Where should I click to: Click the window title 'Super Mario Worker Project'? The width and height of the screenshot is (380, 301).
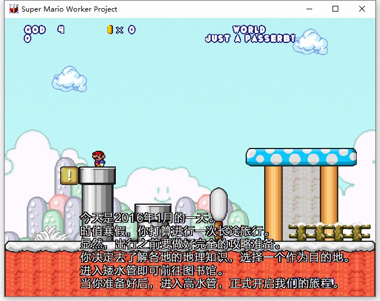(70, 9)
